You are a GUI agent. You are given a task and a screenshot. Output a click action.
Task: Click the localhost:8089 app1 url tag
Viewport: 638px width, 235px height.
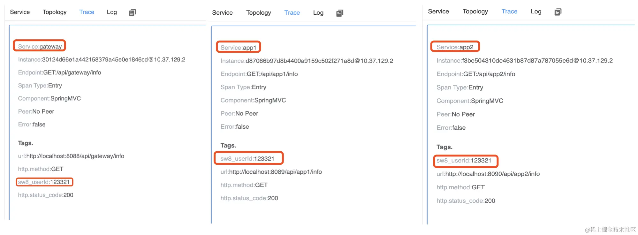(x=271, y=172)
